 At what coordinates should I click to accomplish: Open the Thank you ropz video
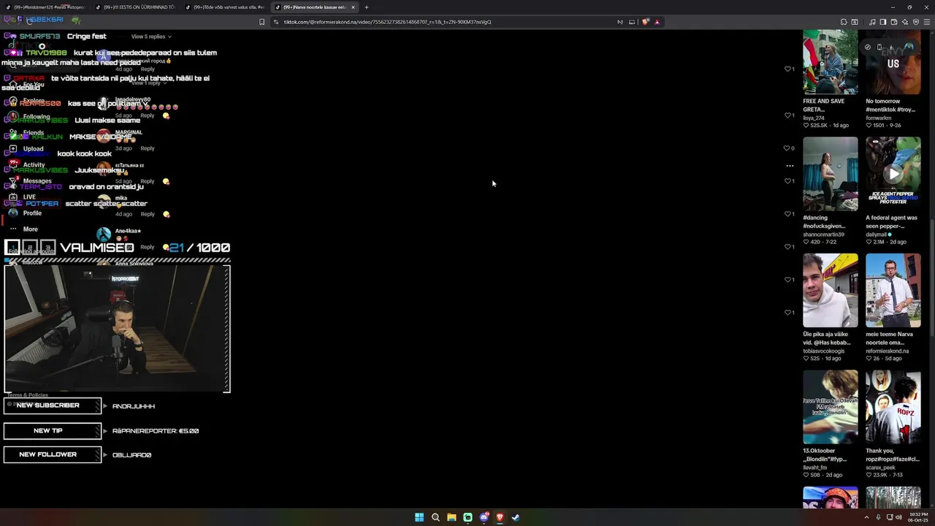point(893,407)
